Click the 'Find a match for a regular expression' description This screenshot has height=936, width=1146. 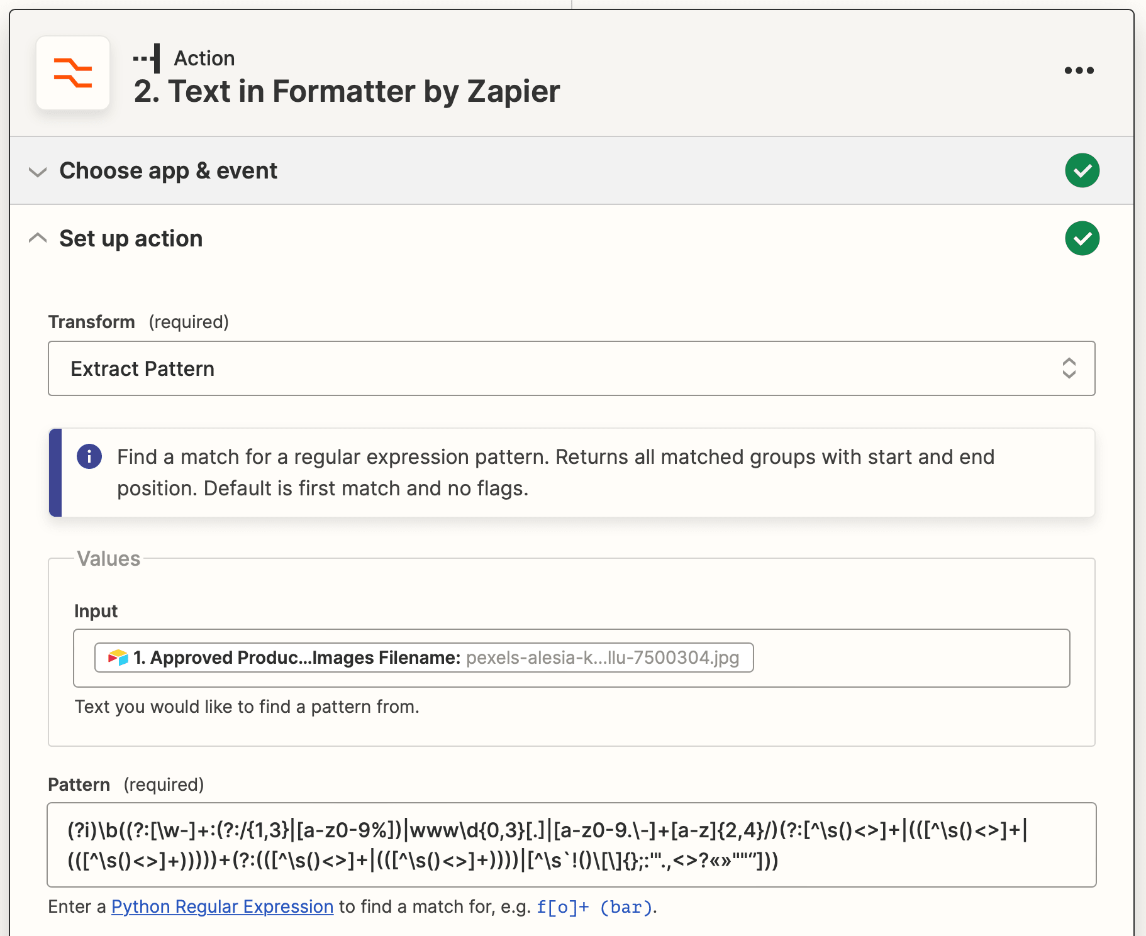pos(555,472)
